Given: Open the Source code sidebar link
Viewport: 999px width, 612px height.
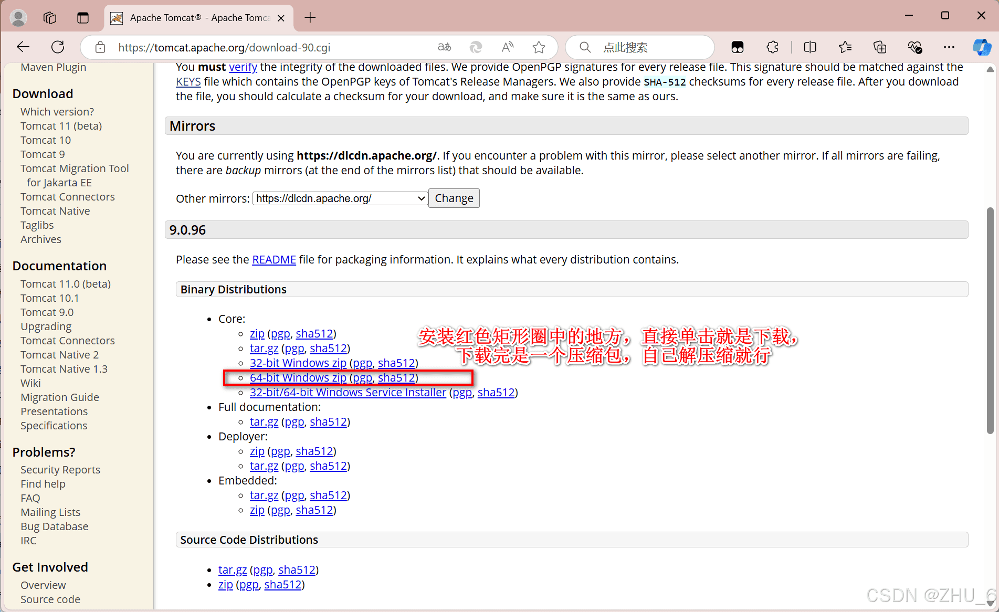Looking at the screenshot, I should tap(50, 599).
